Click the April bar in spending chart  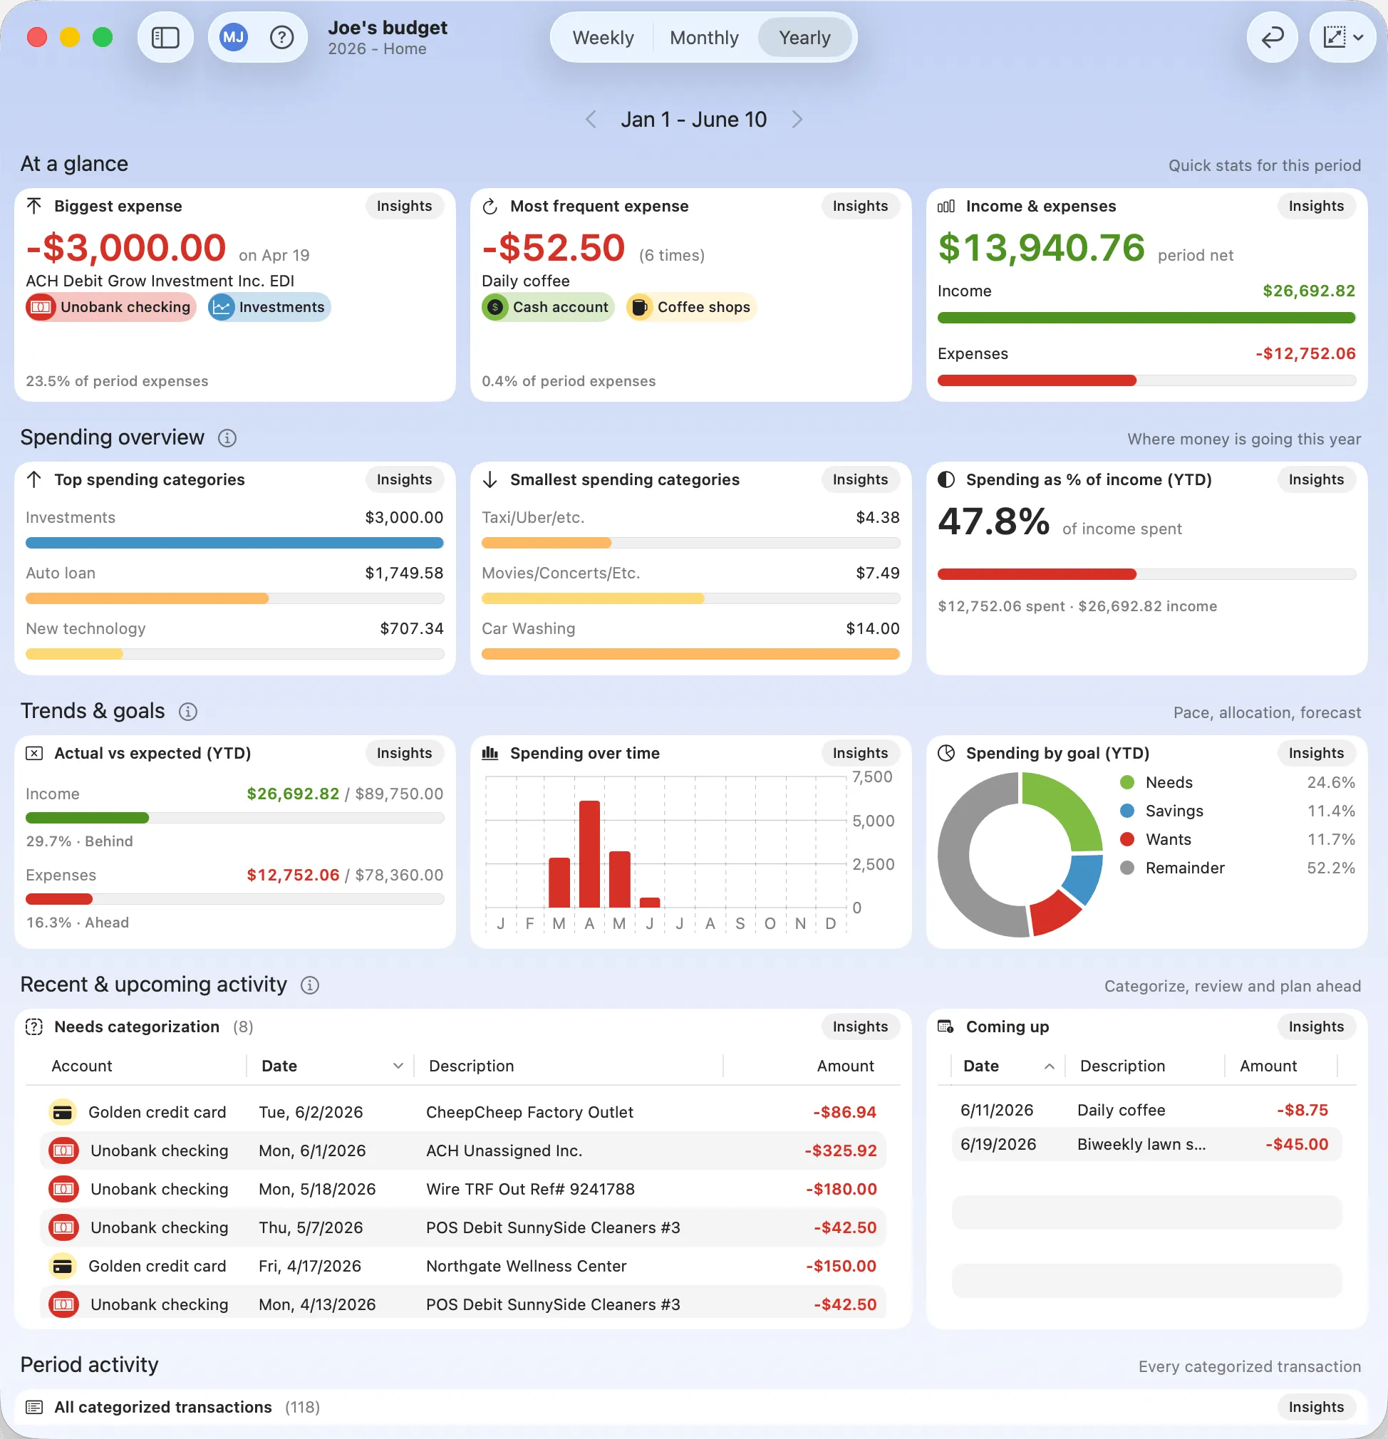[x=589, y=855]
